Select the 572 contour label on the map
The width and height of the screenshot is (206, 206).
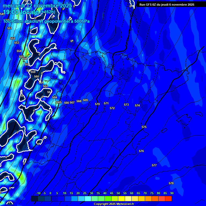(112, 108)
